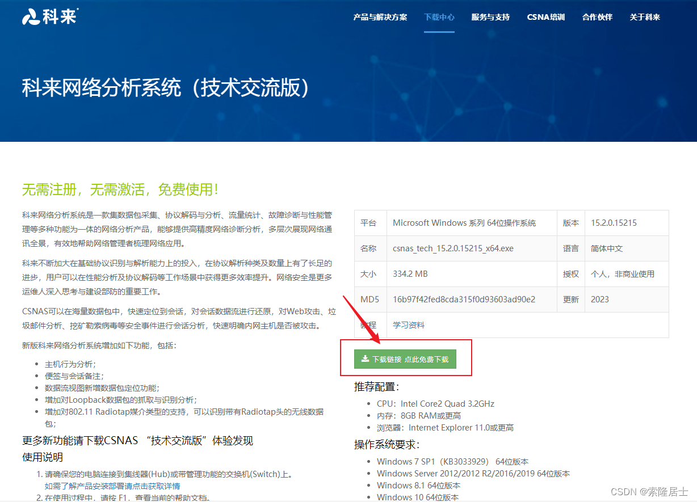Select the 浏览器: Internet Explorer 11.0或更高 line
Screen dimensions: 697x502
click(445, 428)
